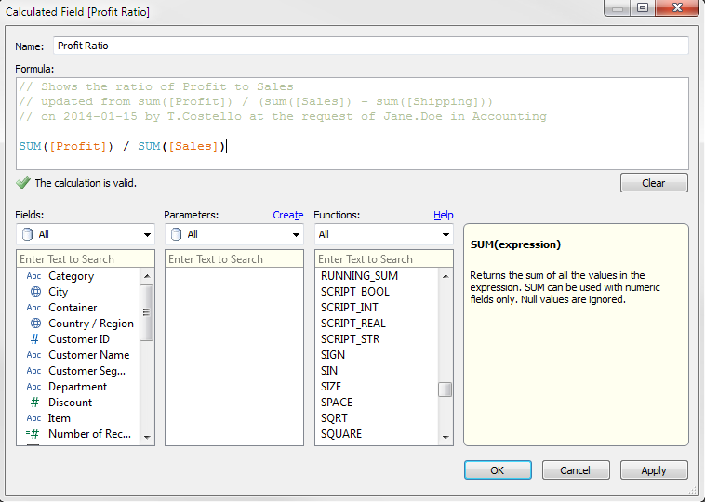
Task: Click the Abc icon beside Customer Seg...
Action: coord(33,371)
